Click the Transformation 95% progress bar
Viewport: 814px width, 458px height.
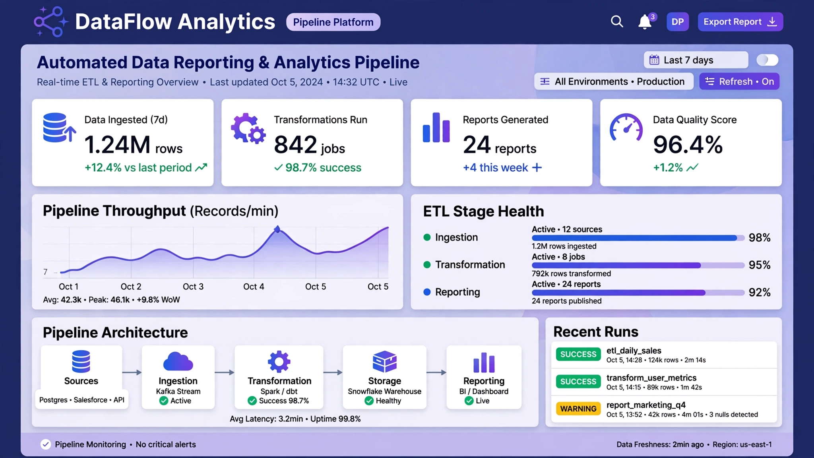[x=638, y=265]
